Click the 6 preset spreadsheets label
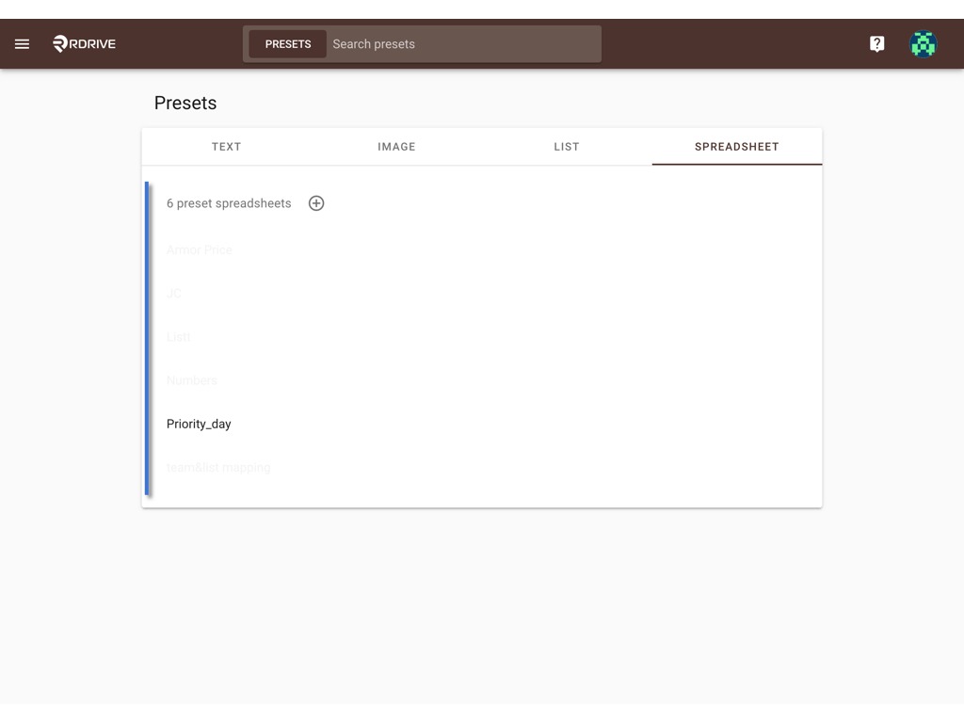 pyautogui.click(x=229, y=203)
